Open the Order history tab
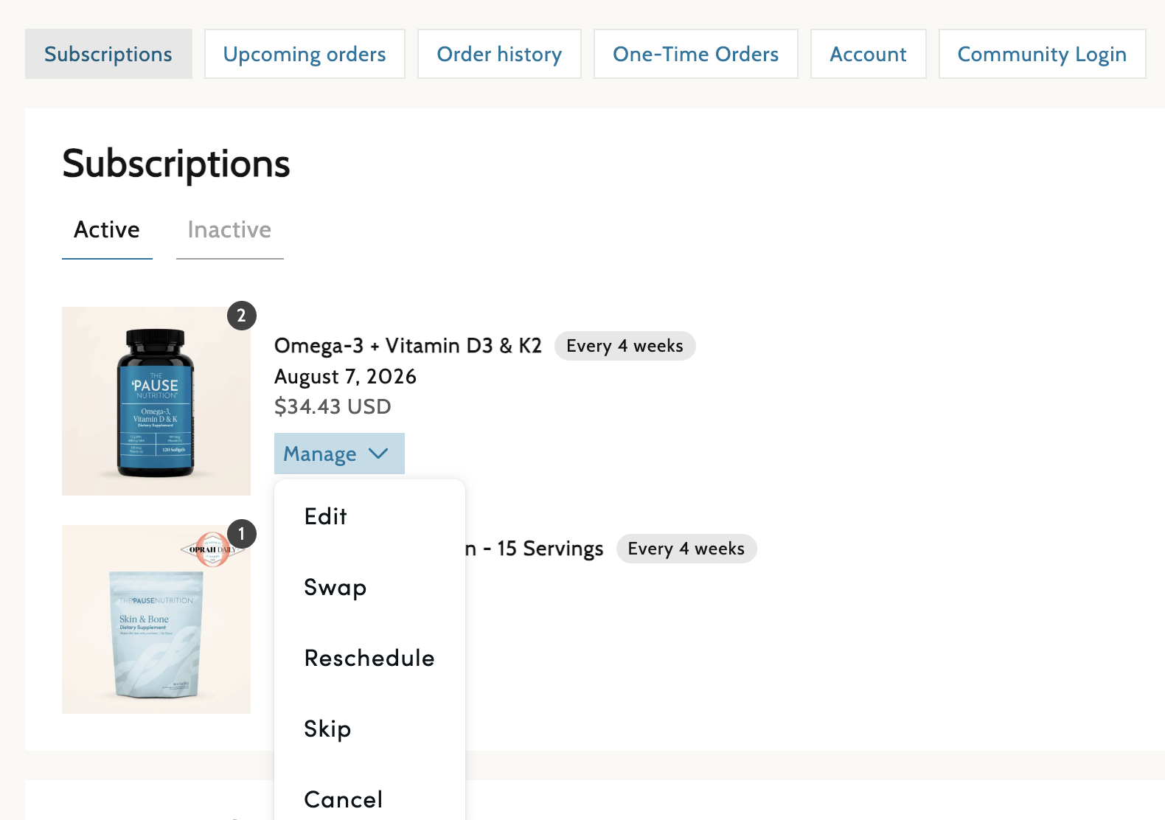 499,54
